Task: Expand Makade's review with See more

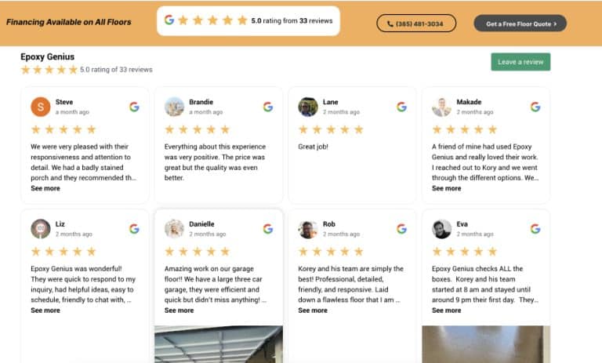Action: [447, 189]
